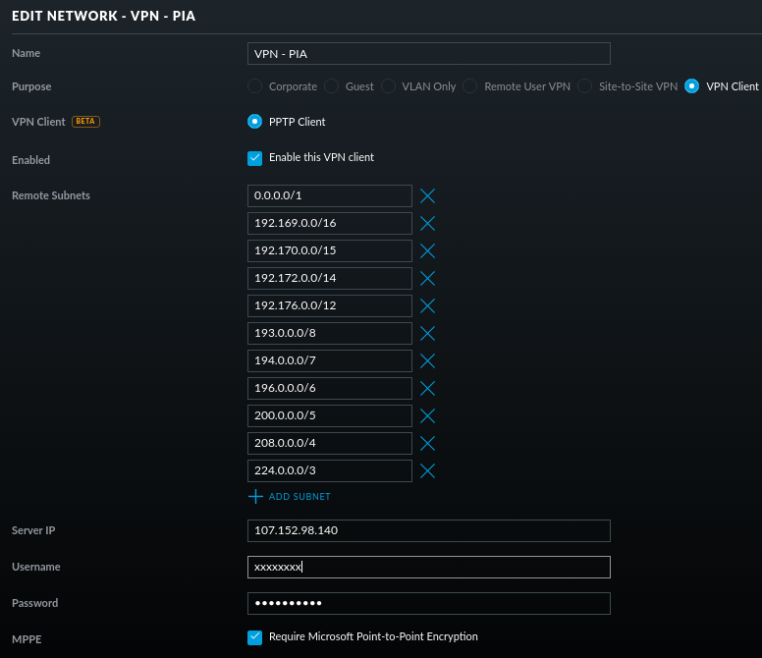Remove the 193.0.0.0/8 subnet
762x658 pixels.
point(427,333)
